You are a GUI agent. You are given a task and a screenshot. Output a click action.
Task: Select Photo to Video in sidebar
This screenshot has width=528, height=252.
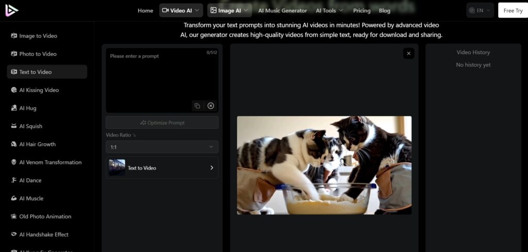click(x=47, y=54)
